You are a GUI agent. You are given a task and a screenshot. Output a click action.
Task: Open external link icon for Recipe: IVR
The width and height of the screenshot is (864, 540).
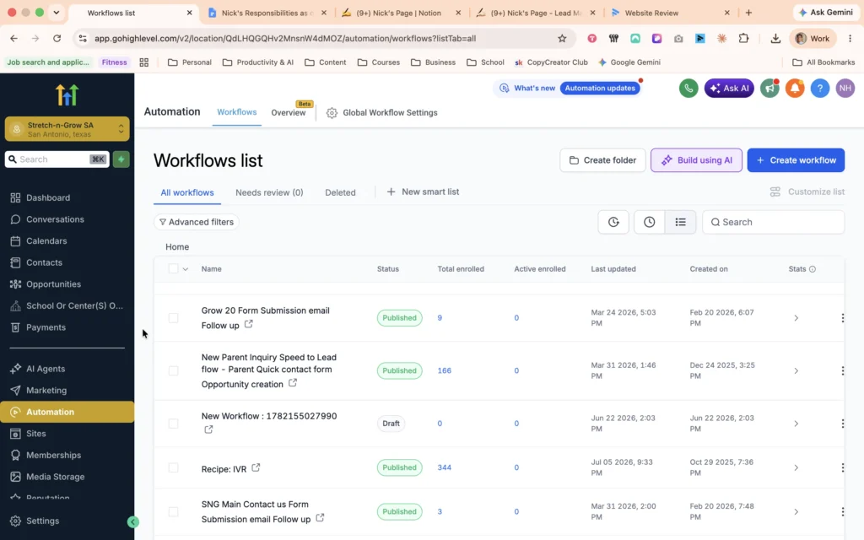tap(256, 467)
